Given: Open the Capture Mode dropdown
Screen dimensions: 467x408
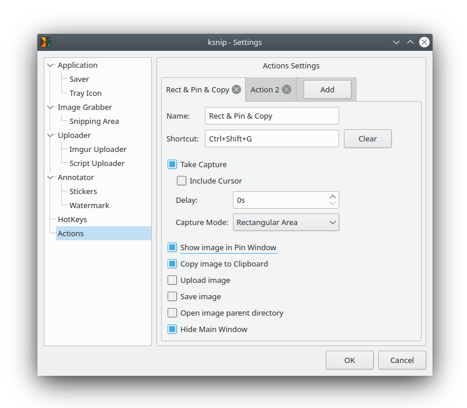Looking at the screenshot, I should (x=286, y=222).
